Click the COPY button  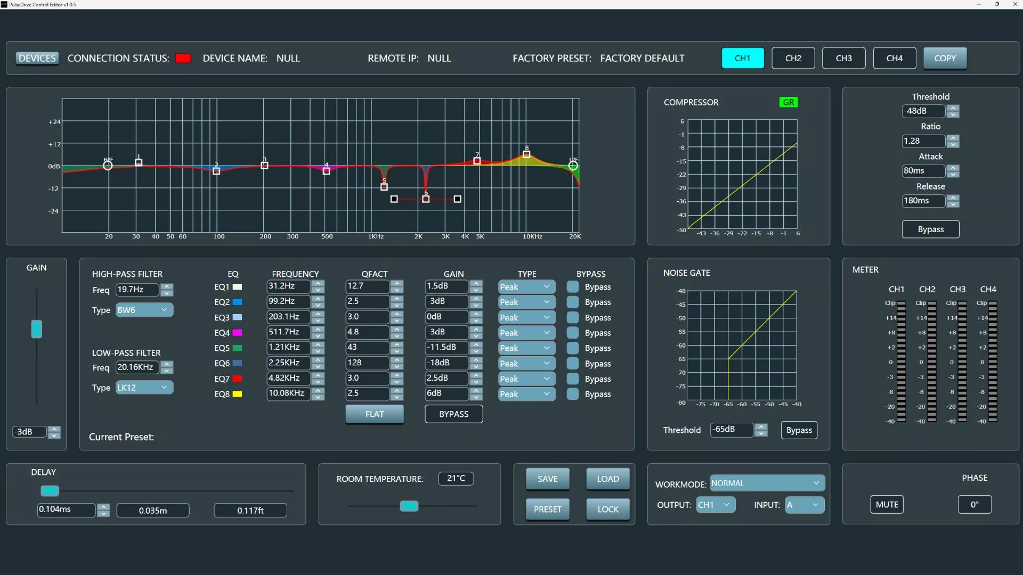[x=945, y=58]
